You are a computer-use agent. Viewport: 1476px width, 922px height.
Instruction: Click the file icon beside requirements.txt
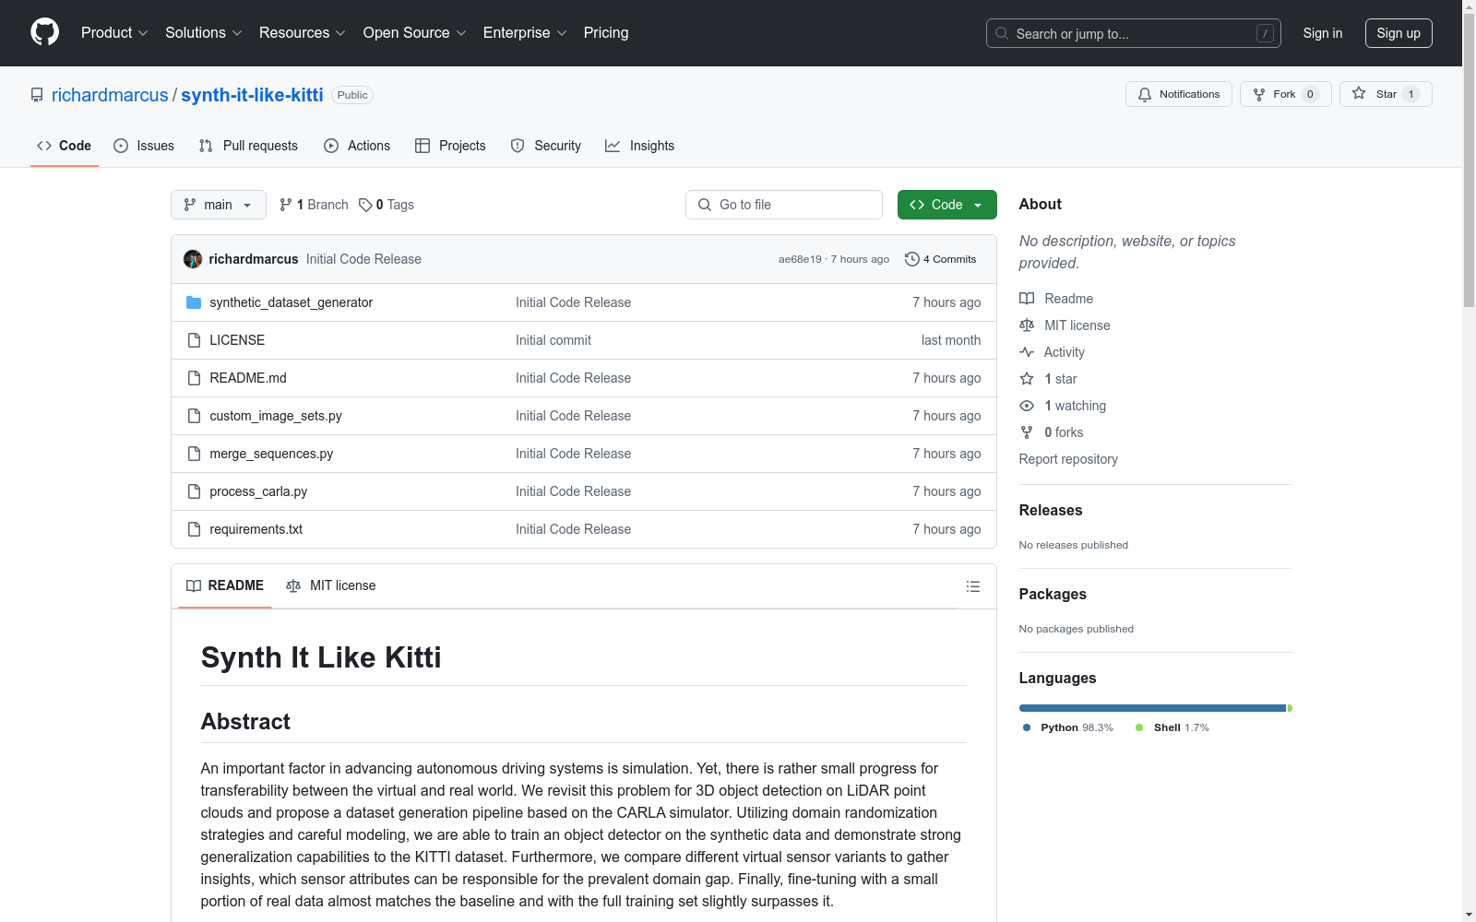click(194, 529)
